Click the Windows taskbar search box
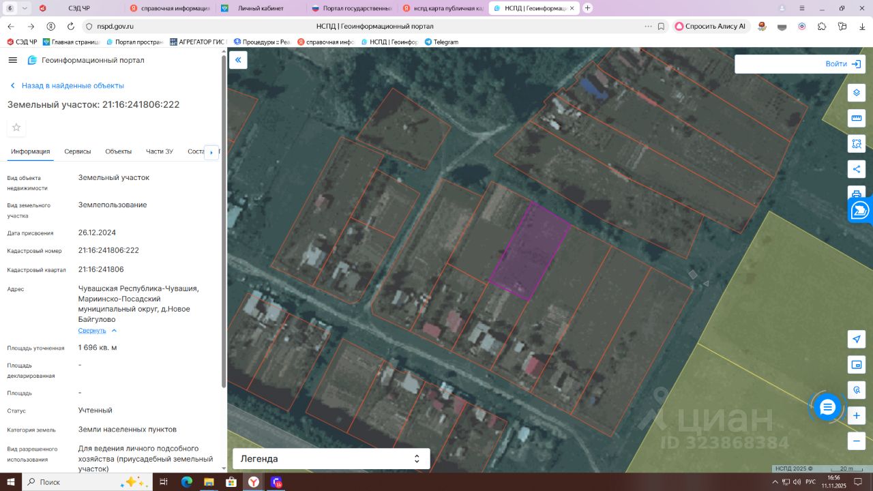The height and width of the screenshot is (491, 873). pos(87,482)
